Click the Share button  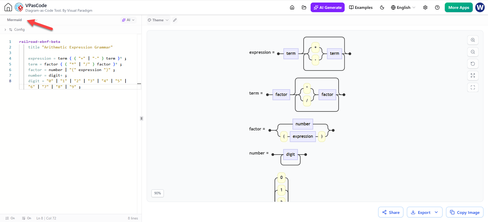click(x=391, y=212)
